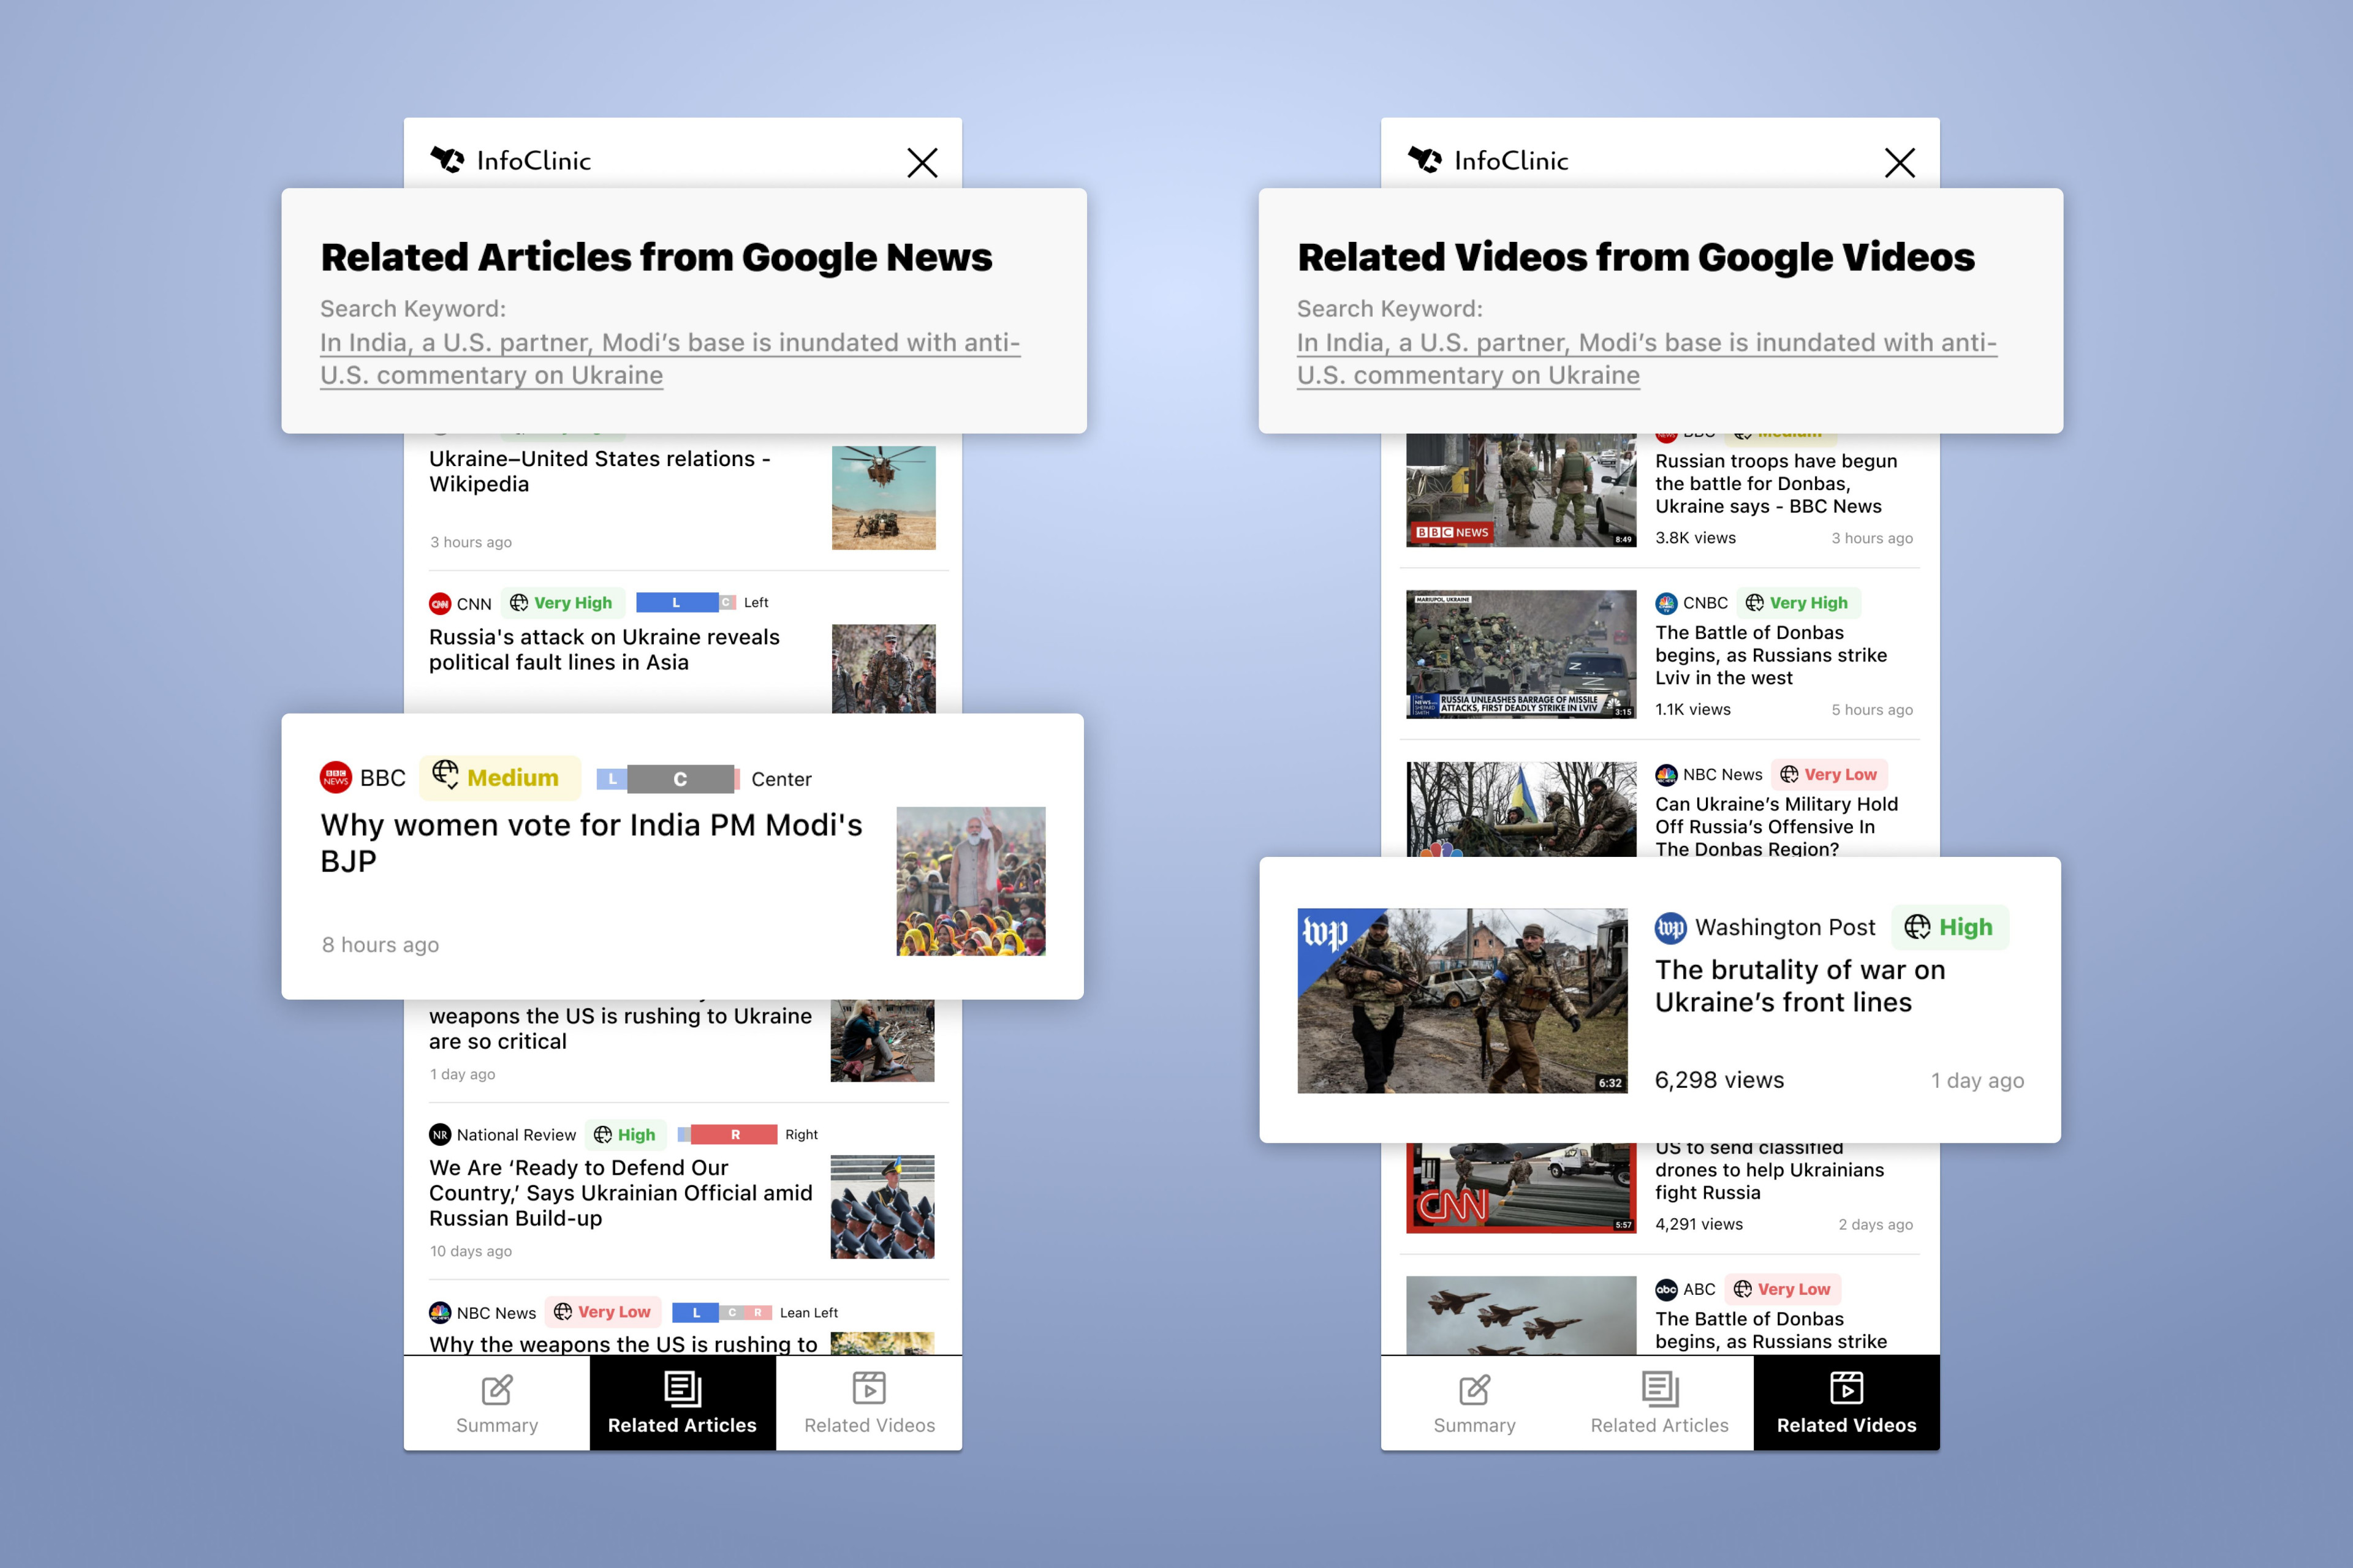2353x1568 pixels.
Task: Switch to the Related Articles tab on right panel
Action: pyautogui.click(x=1659, y=1402)
